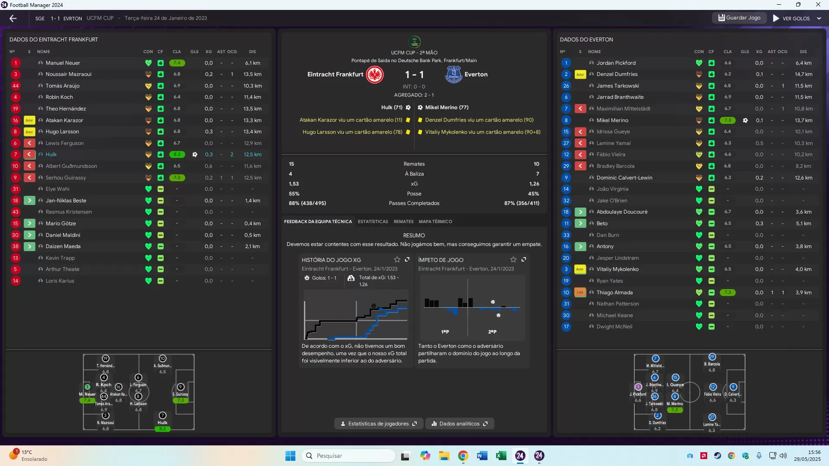This screenshot has height=466, width=829.
Task: Click Manuel Neuer's 7.4 rating badge
Action: (x=177, y=63)
